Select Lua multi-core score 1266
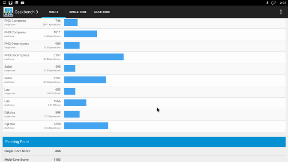 (x=57, y=101)
